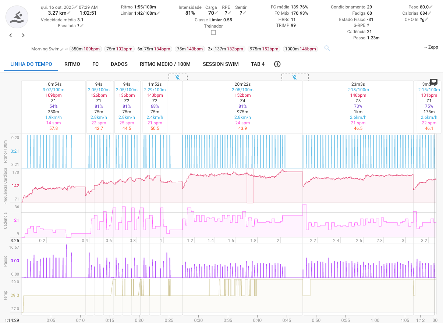
Task: Edit the Morning Swim activity name pencil
Action: [62, 49]
